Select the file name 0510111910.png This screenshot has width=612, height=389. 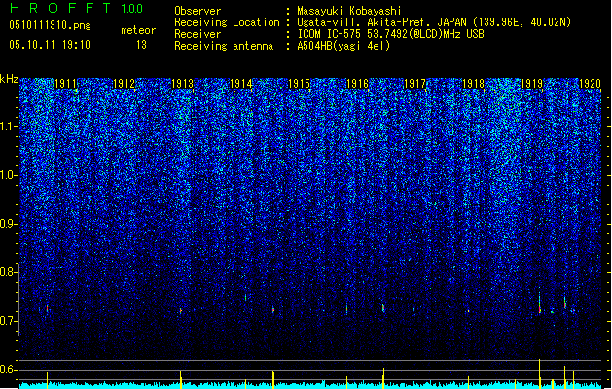[x=50, y=25]
